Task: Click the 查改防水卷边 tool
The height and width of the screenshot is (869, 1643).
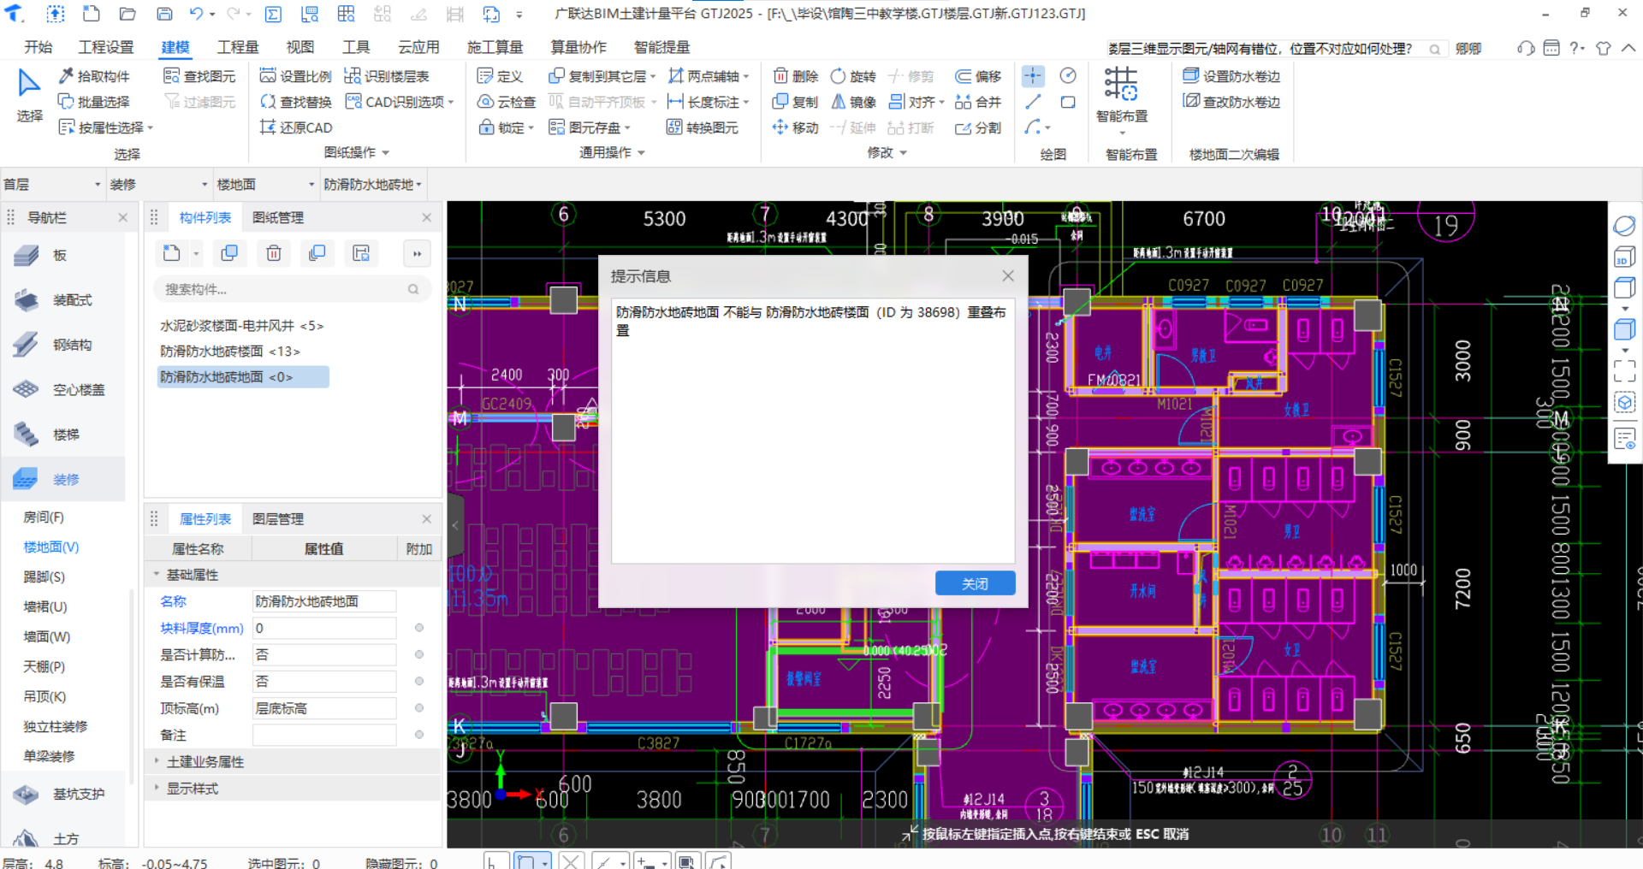Action: coord(1231,102)
